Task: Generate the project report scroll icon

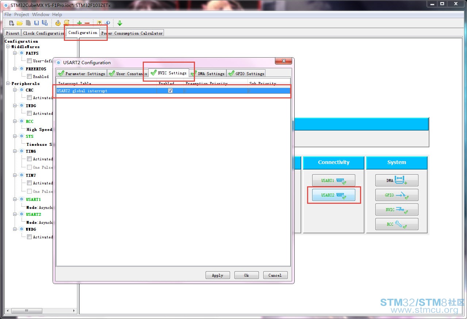Action: [66, 23]
